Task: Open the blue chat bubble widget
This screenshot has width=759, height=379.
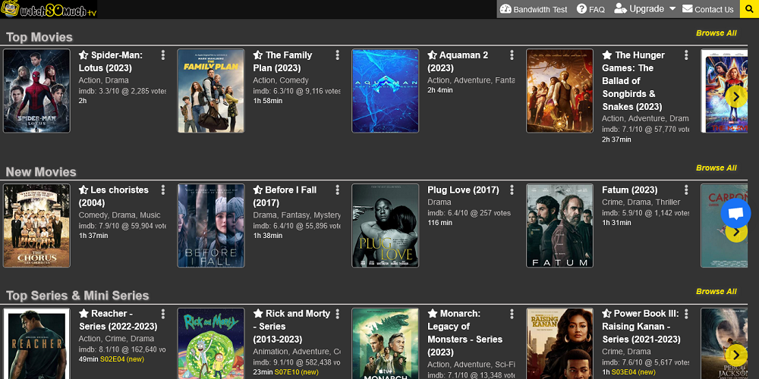Action: (x=735, y=213)
